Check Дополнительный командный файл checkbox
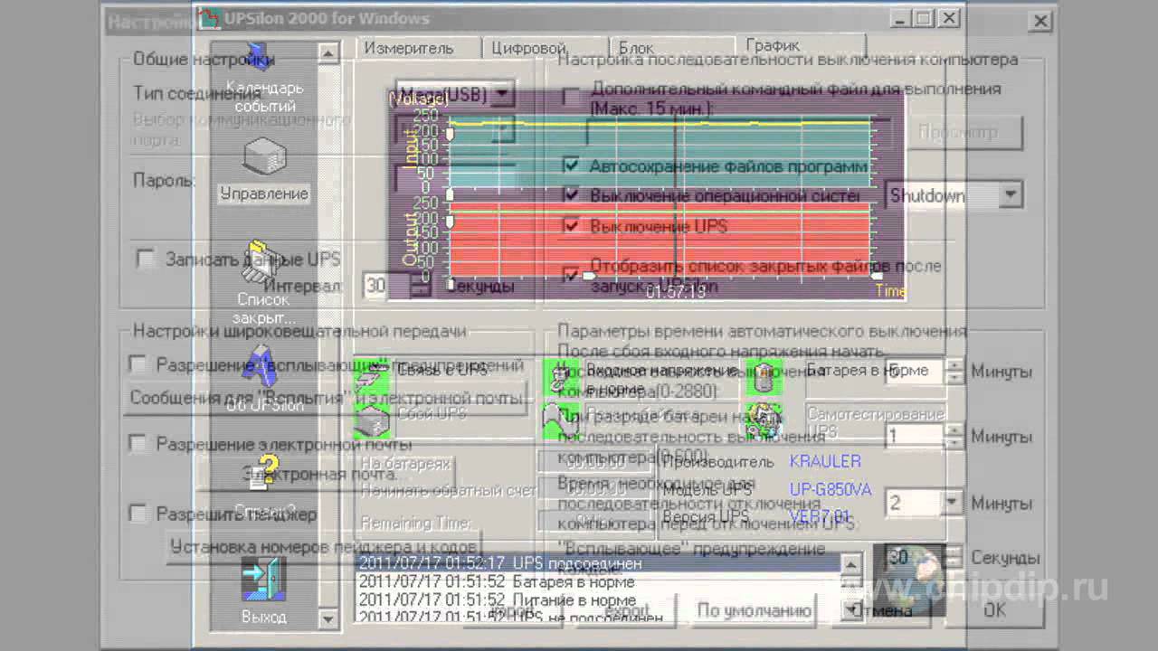Screen dimensions: 1158x651 [571, 96]
